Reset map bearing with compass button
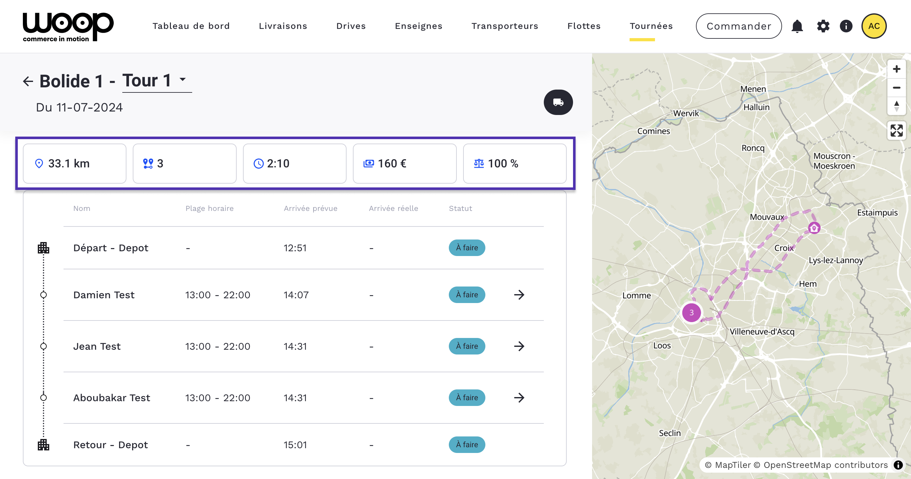Viewport: 911px width, 479px height. pyautogui.click(x=896, y=106)
